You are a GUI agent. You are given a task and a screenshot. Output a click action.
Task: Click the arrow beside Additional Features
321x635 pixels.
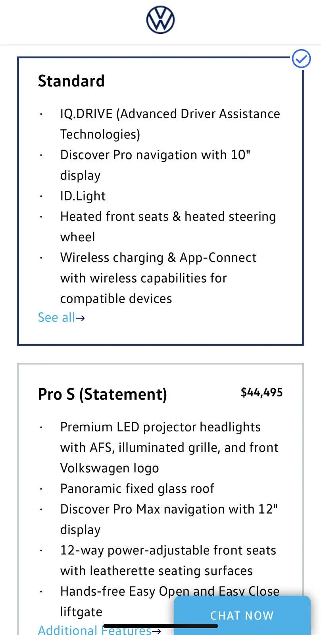click(x=156, y=631)
